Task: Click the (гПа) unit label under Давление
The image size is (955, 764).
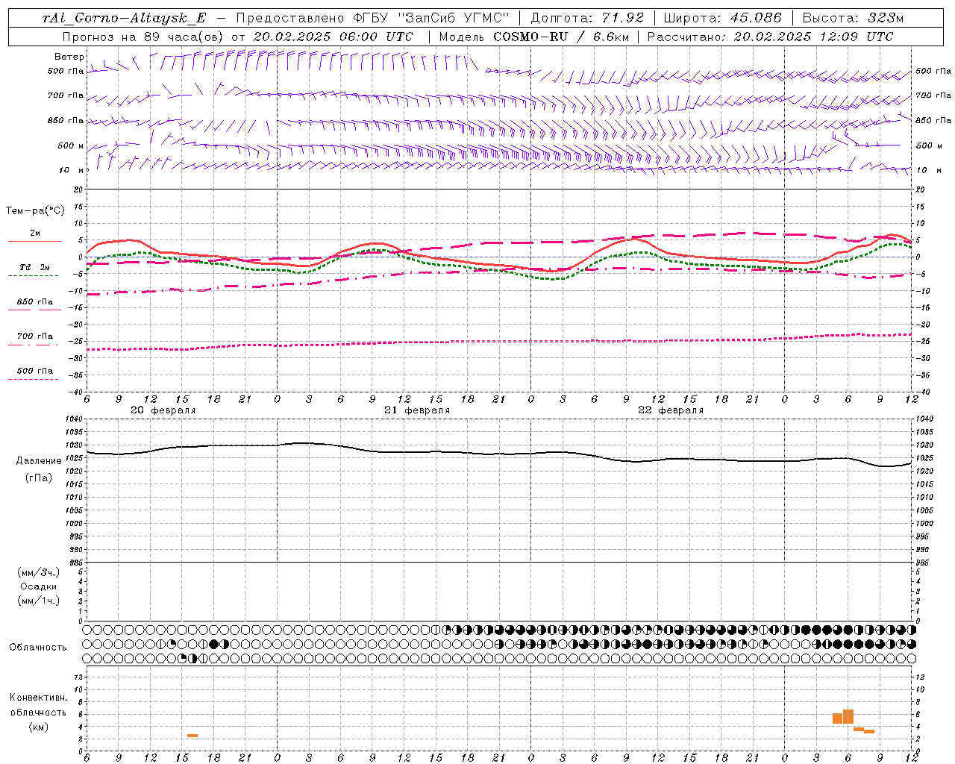Action: tap(39, 478)
